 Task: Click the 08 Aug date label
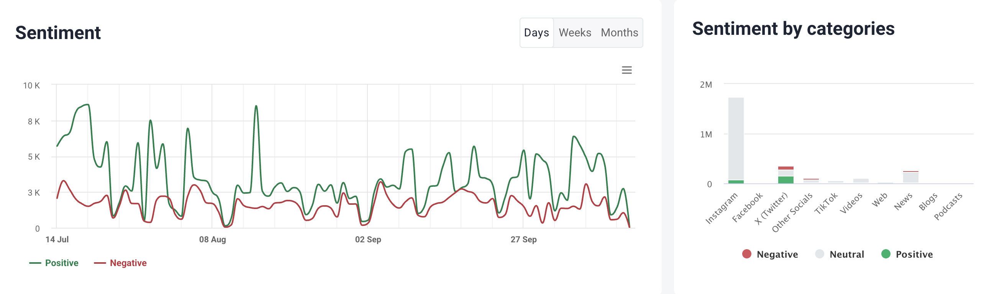click(x=213, y=240)
